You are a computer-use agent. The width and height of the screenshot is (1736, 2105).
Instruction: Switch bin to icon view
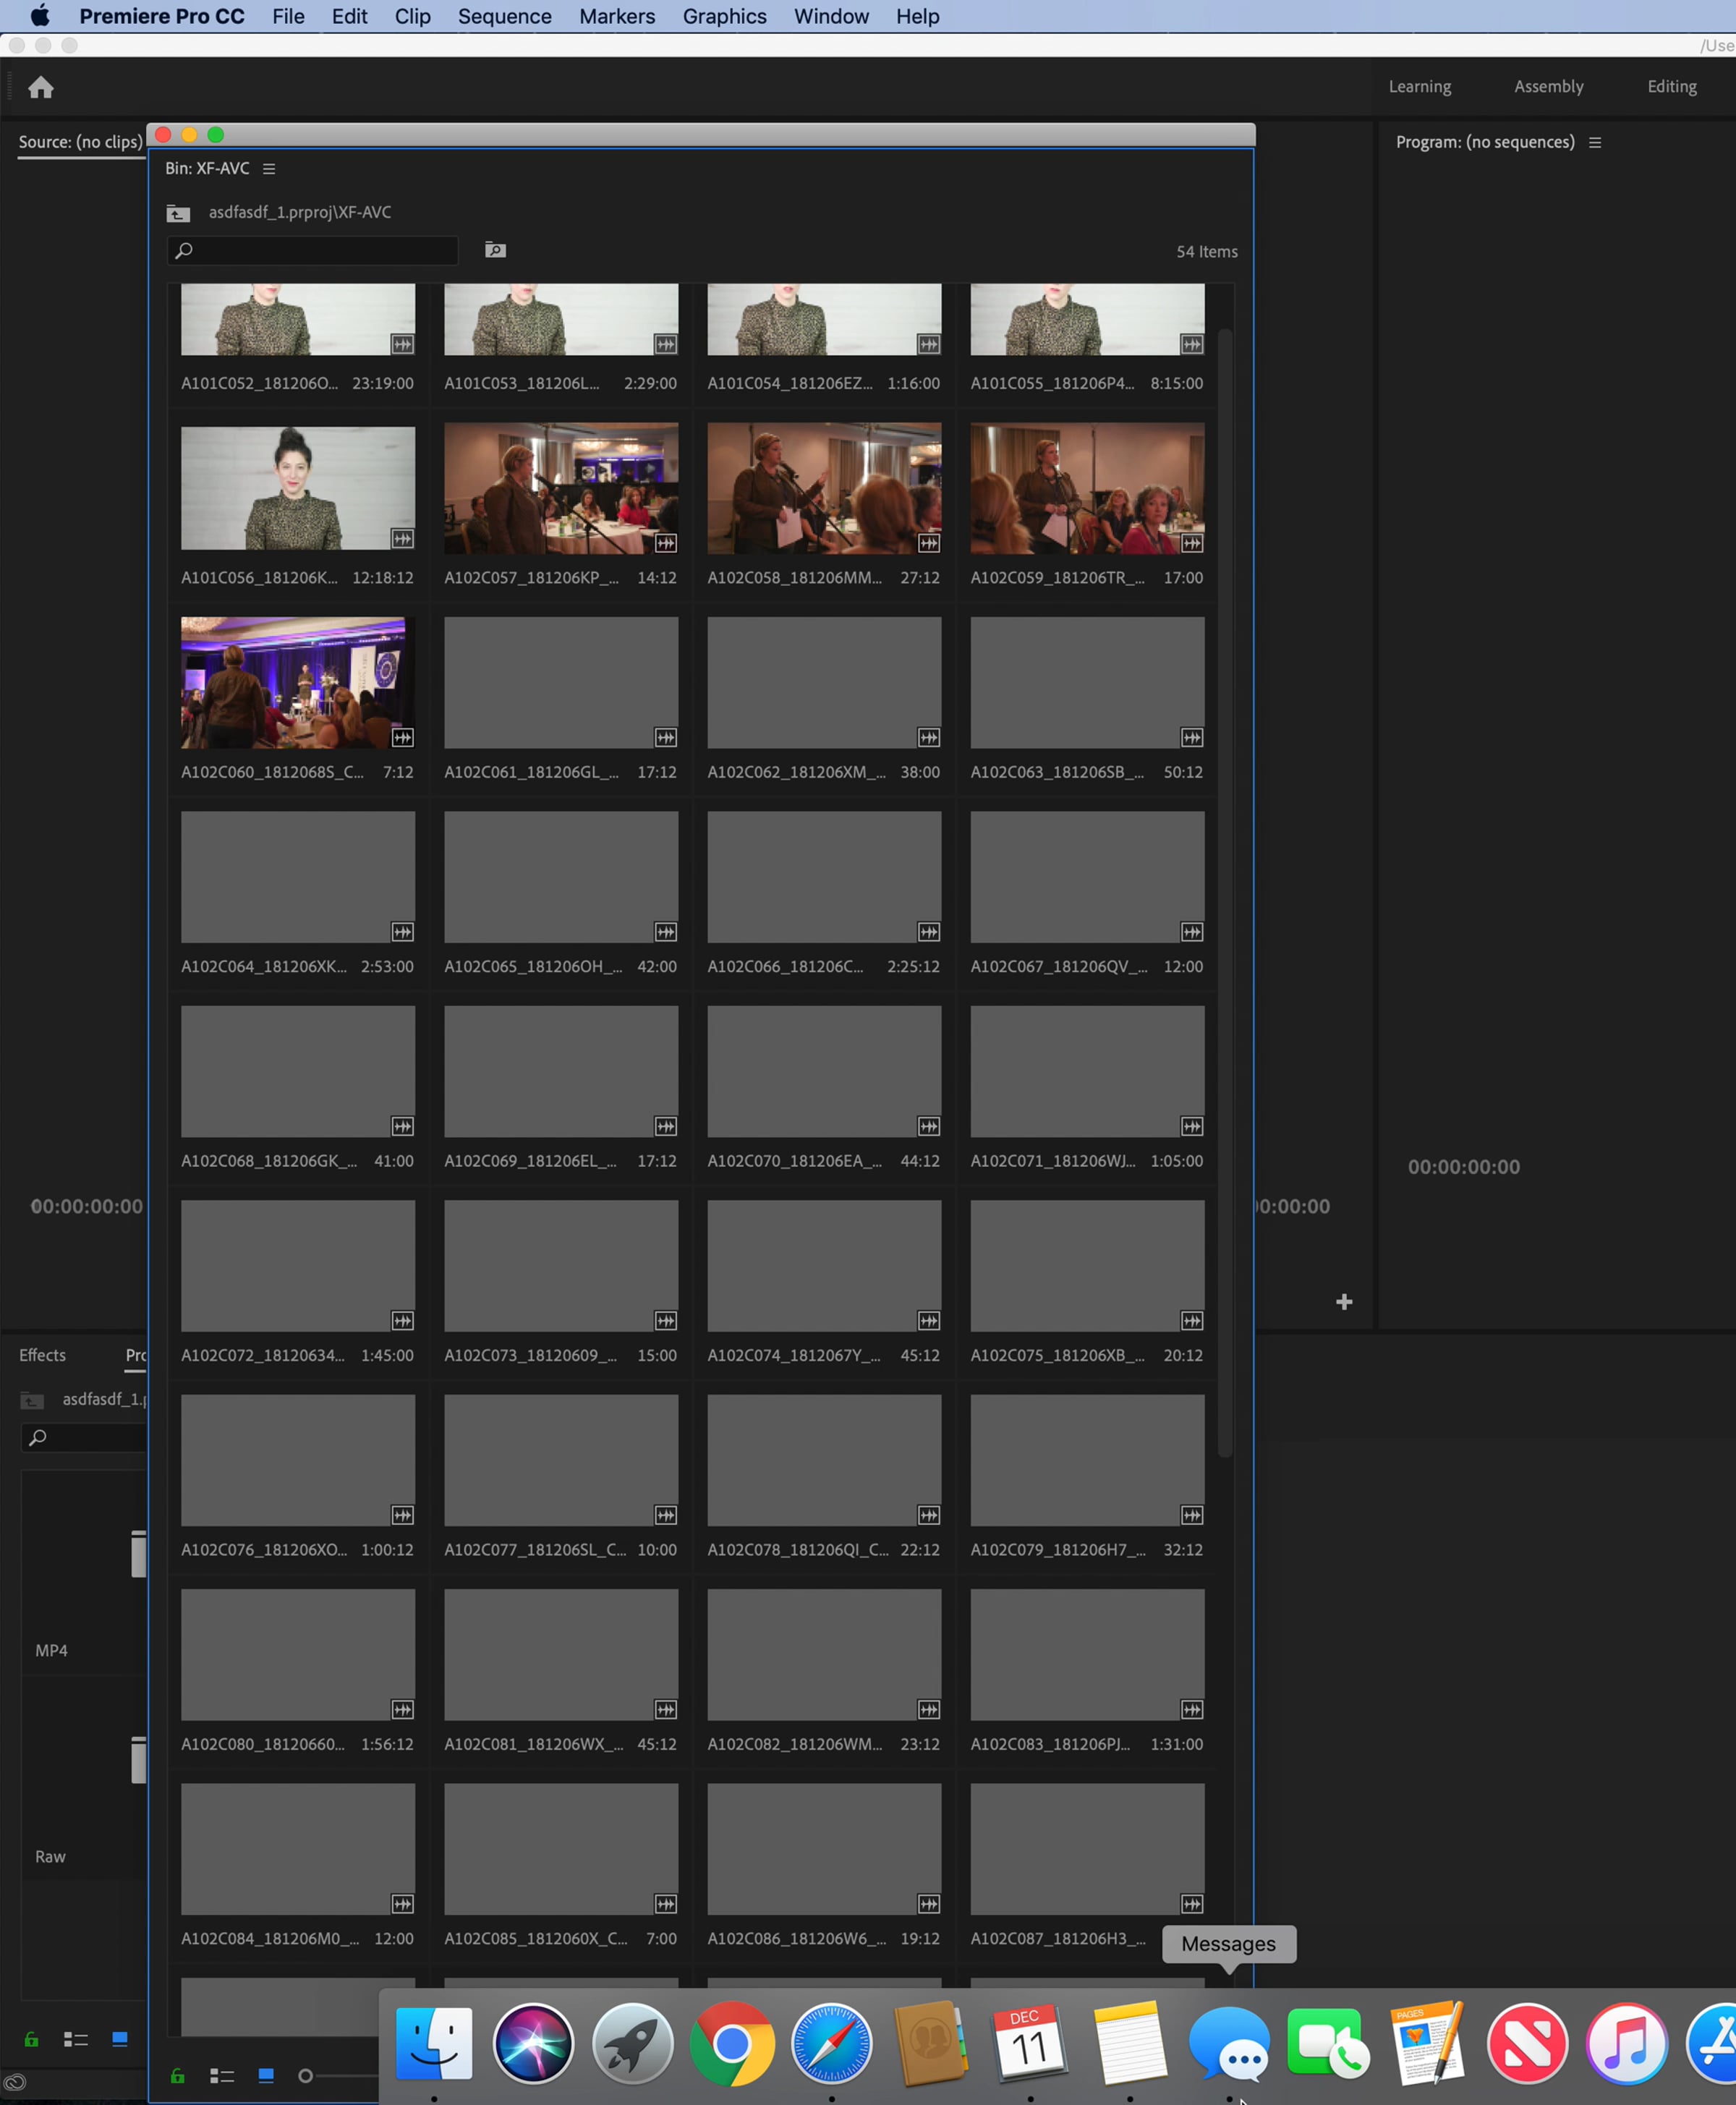tap(266, 2075)
